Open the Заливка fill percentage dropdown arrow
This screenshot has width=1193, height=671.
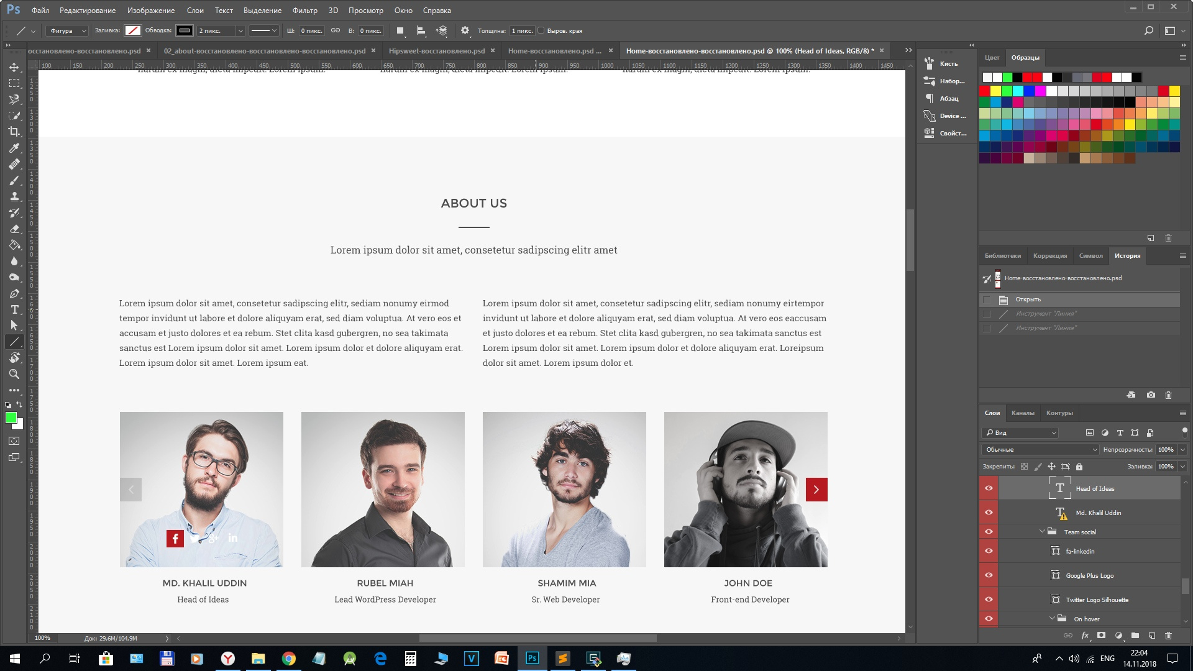point(1182,466)
